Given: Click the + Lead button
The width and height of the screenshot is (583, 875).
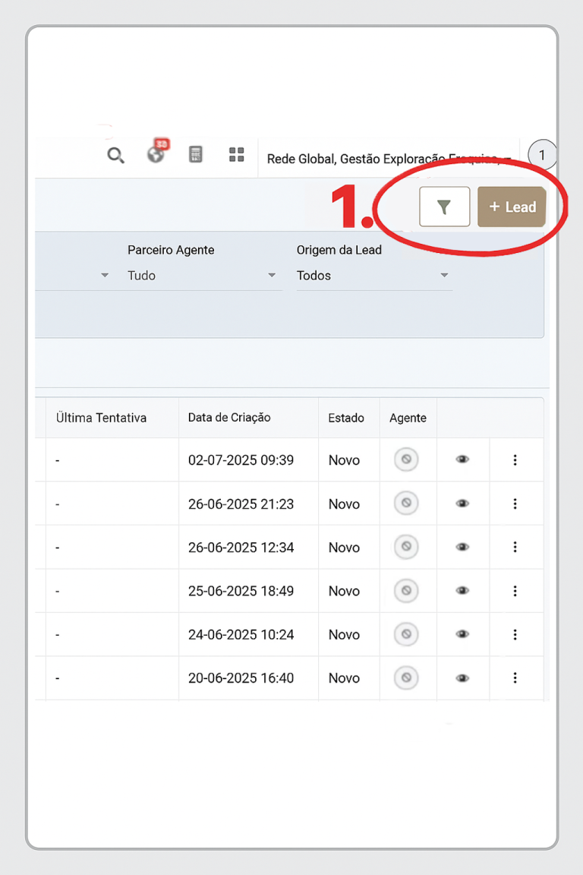Looking at the screenshot, I should pos(512,207).
